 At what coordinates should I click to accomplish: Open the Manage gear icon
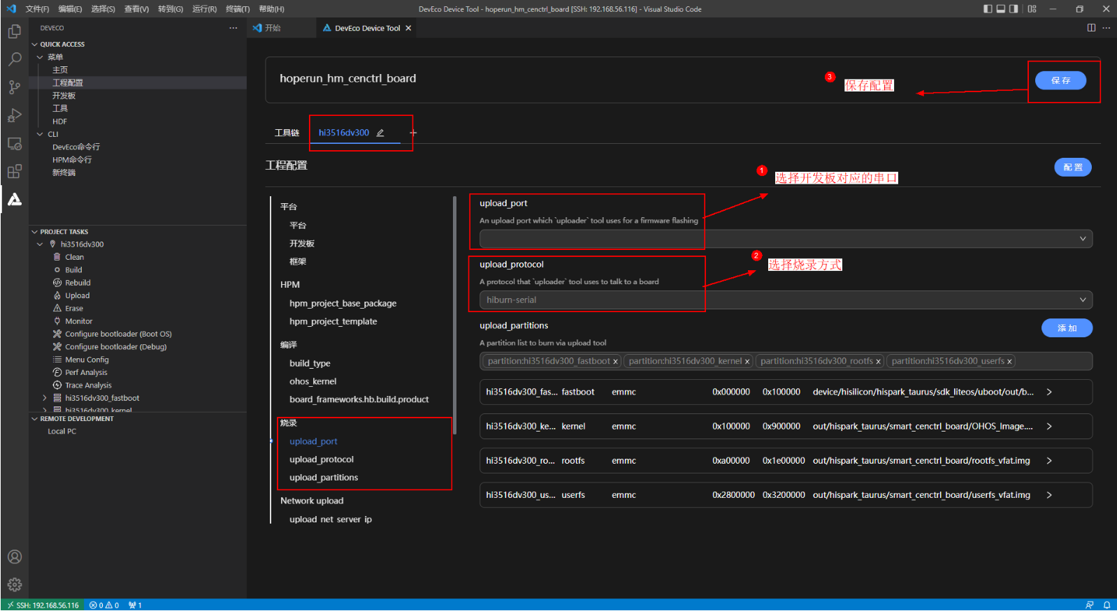coord(14,584)
